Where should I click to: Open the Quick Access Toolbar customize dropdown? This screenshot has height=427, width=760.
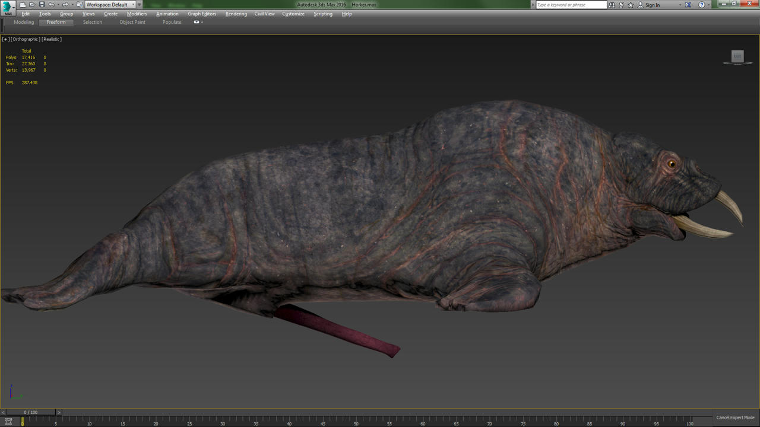click(140, 5)
